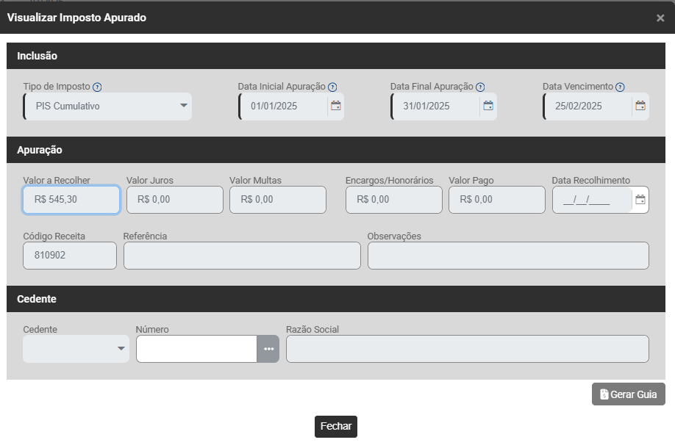This screenshot has width=675, height=448.
Task: Focus the Data Vencimento date field
Action: point(588,106)
